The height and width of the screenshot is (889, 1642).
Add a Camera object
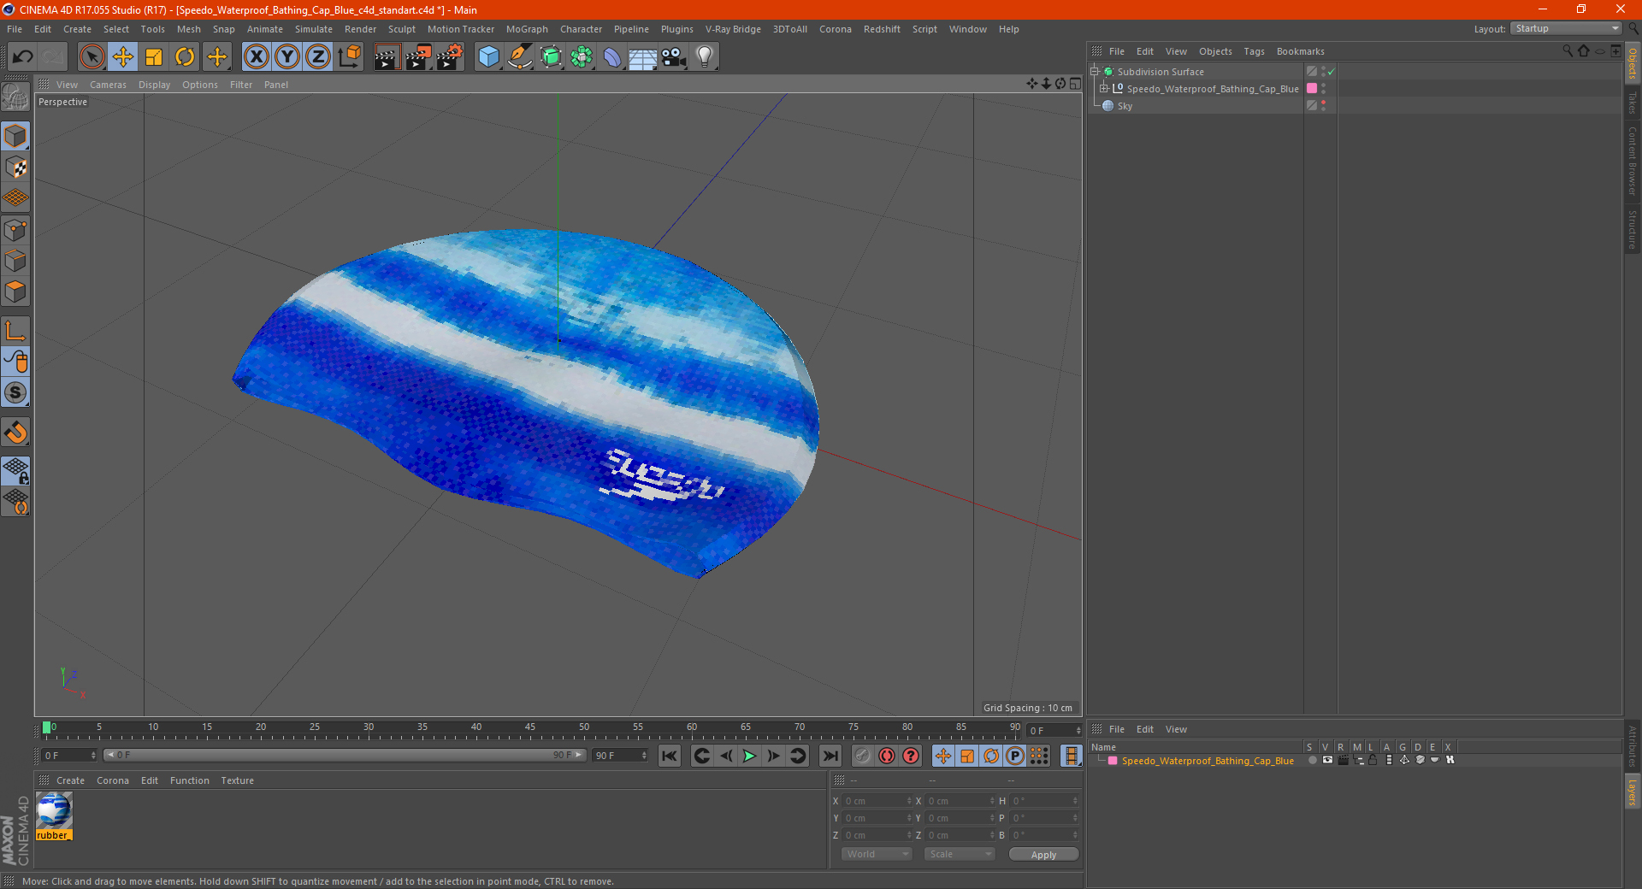click(x=674, y=57)
